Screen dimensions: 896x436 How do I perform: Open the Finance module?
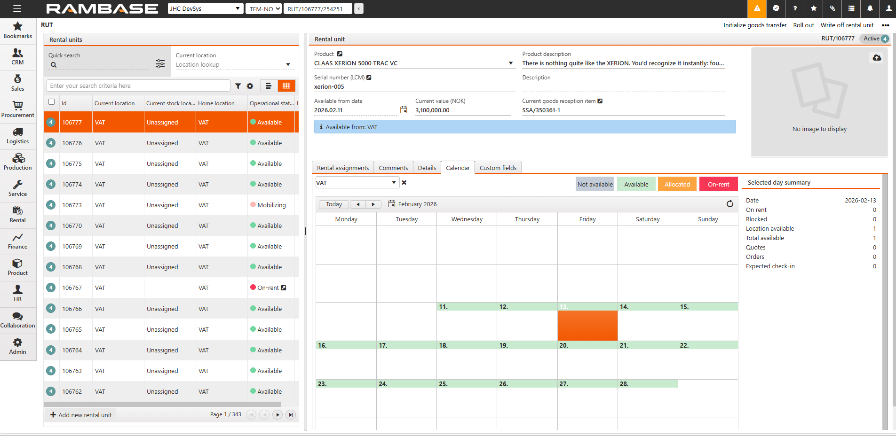click(18, 241)
